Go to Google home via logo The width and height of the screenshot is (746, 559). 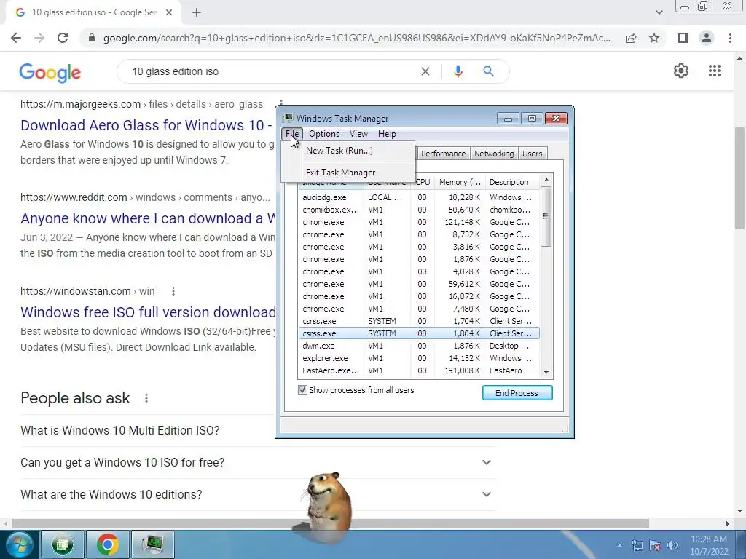50,72
